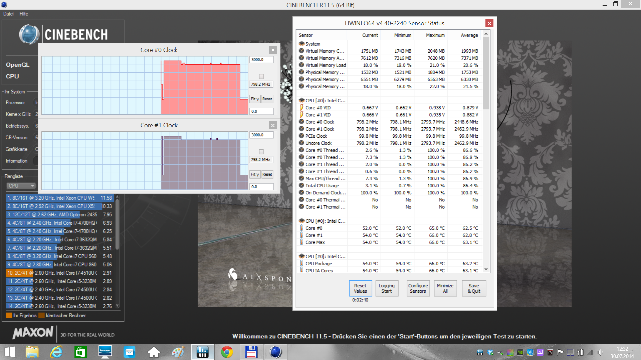Click the Average column header

(464, 35)
